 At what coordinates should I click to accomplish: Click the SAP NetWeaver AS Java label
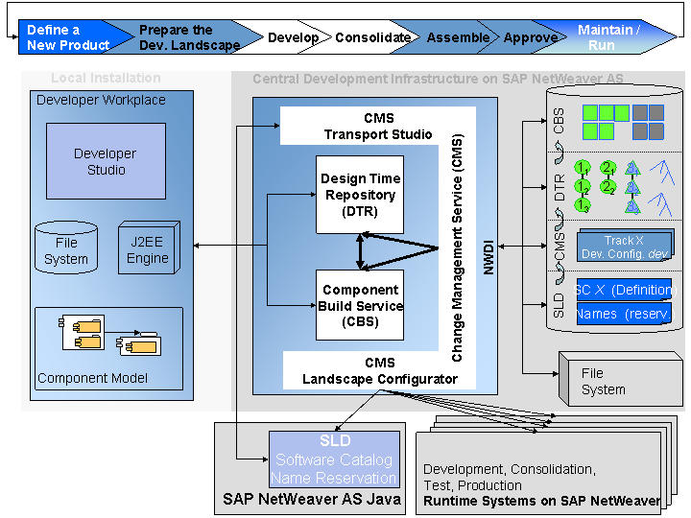[x=312, y=499]
